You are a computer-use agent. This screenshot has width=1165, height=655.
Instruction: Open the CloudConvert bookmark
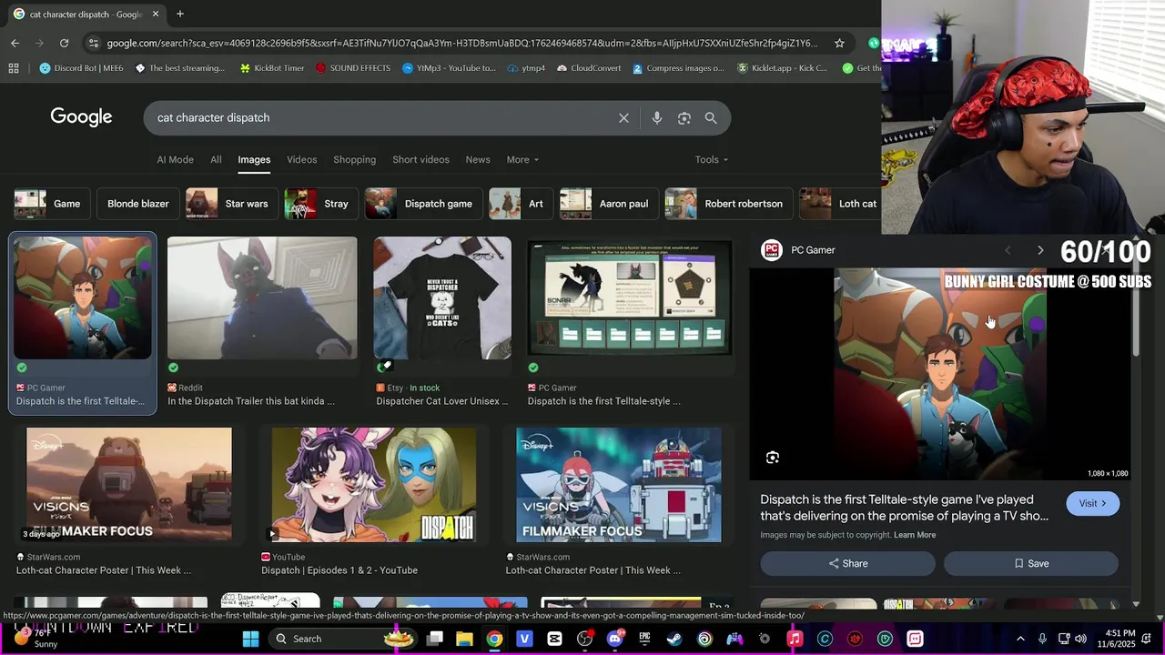coord(588,68)
